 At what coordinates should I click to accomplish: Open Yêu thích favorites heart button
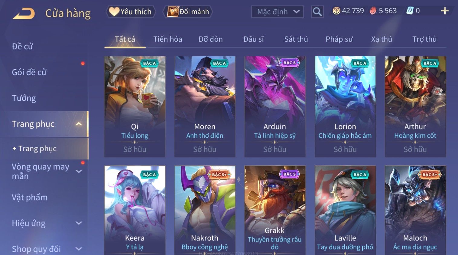click(x=131, y=12)
